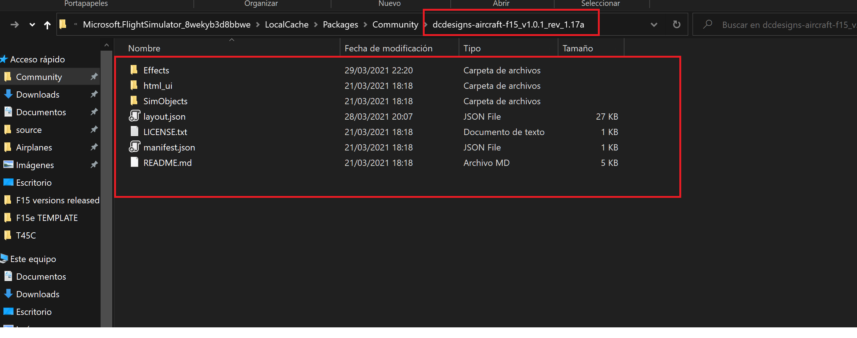Open Documentos under Este equipo
Viewport: 857px width, 338px height.
(41, 276)
